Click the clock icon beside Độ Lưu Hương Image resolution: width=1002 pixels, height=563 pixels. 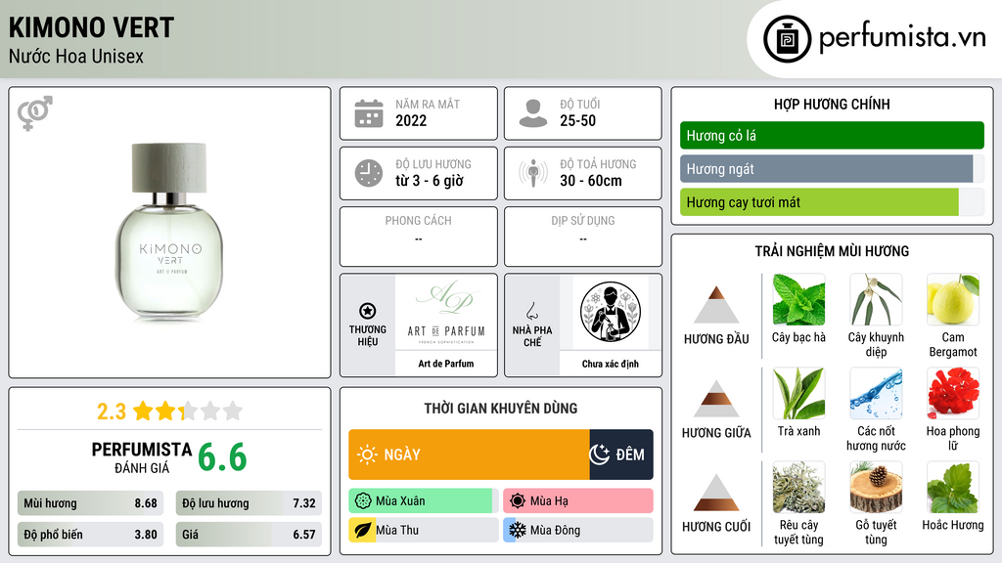click(369, 173)
